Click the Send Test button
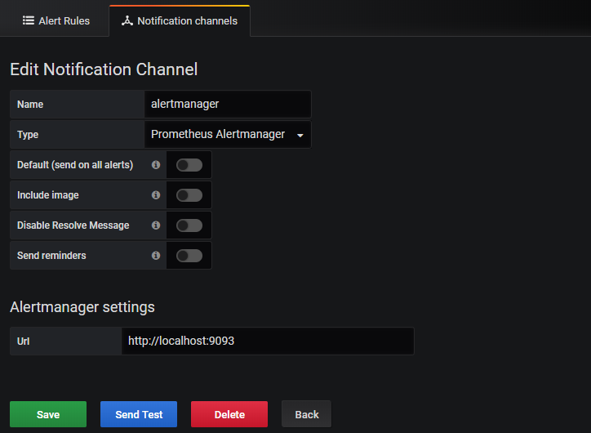 (139, 414)
